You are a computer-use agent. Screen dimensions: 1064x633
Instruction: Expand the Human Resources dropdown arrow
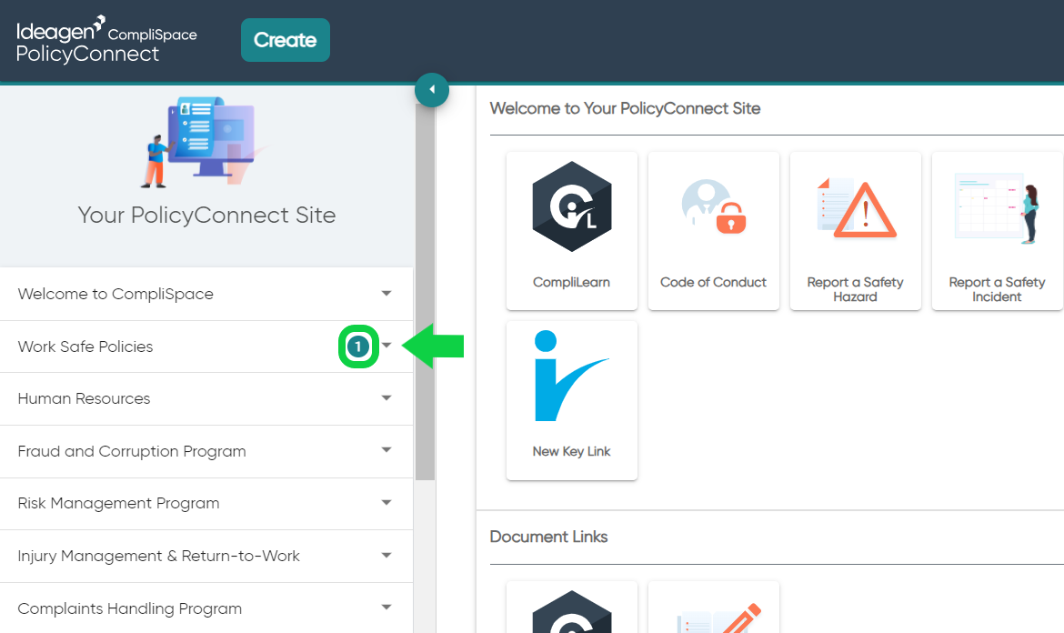(386, 398)
